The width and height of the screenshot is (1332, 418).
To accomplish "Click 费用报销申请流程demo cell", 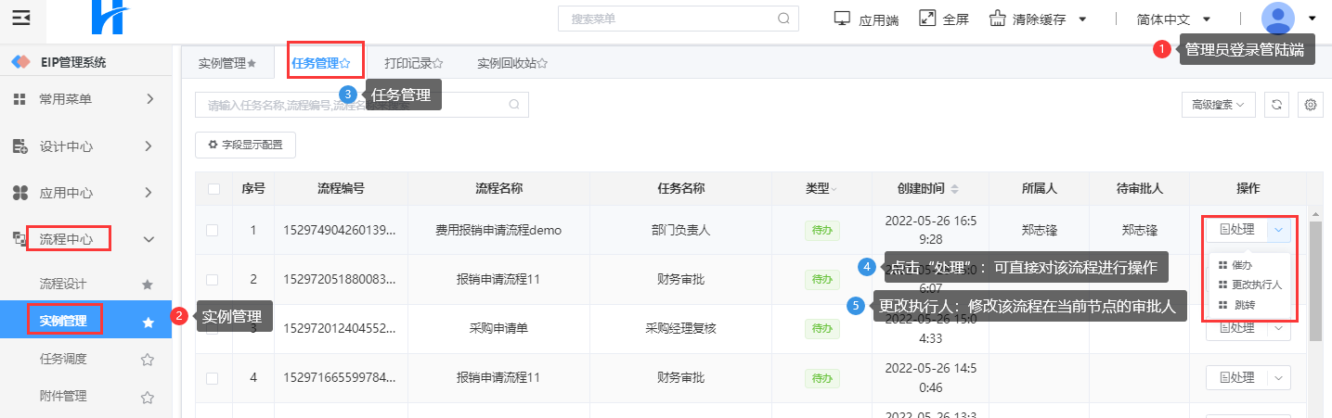I will click(499, 230).
